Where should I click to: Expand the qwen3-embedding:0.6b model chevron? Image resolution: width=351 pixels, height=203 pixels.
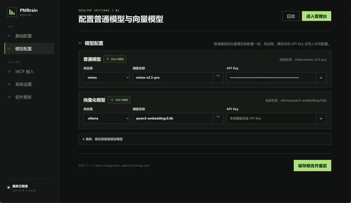tap(218, 117)
